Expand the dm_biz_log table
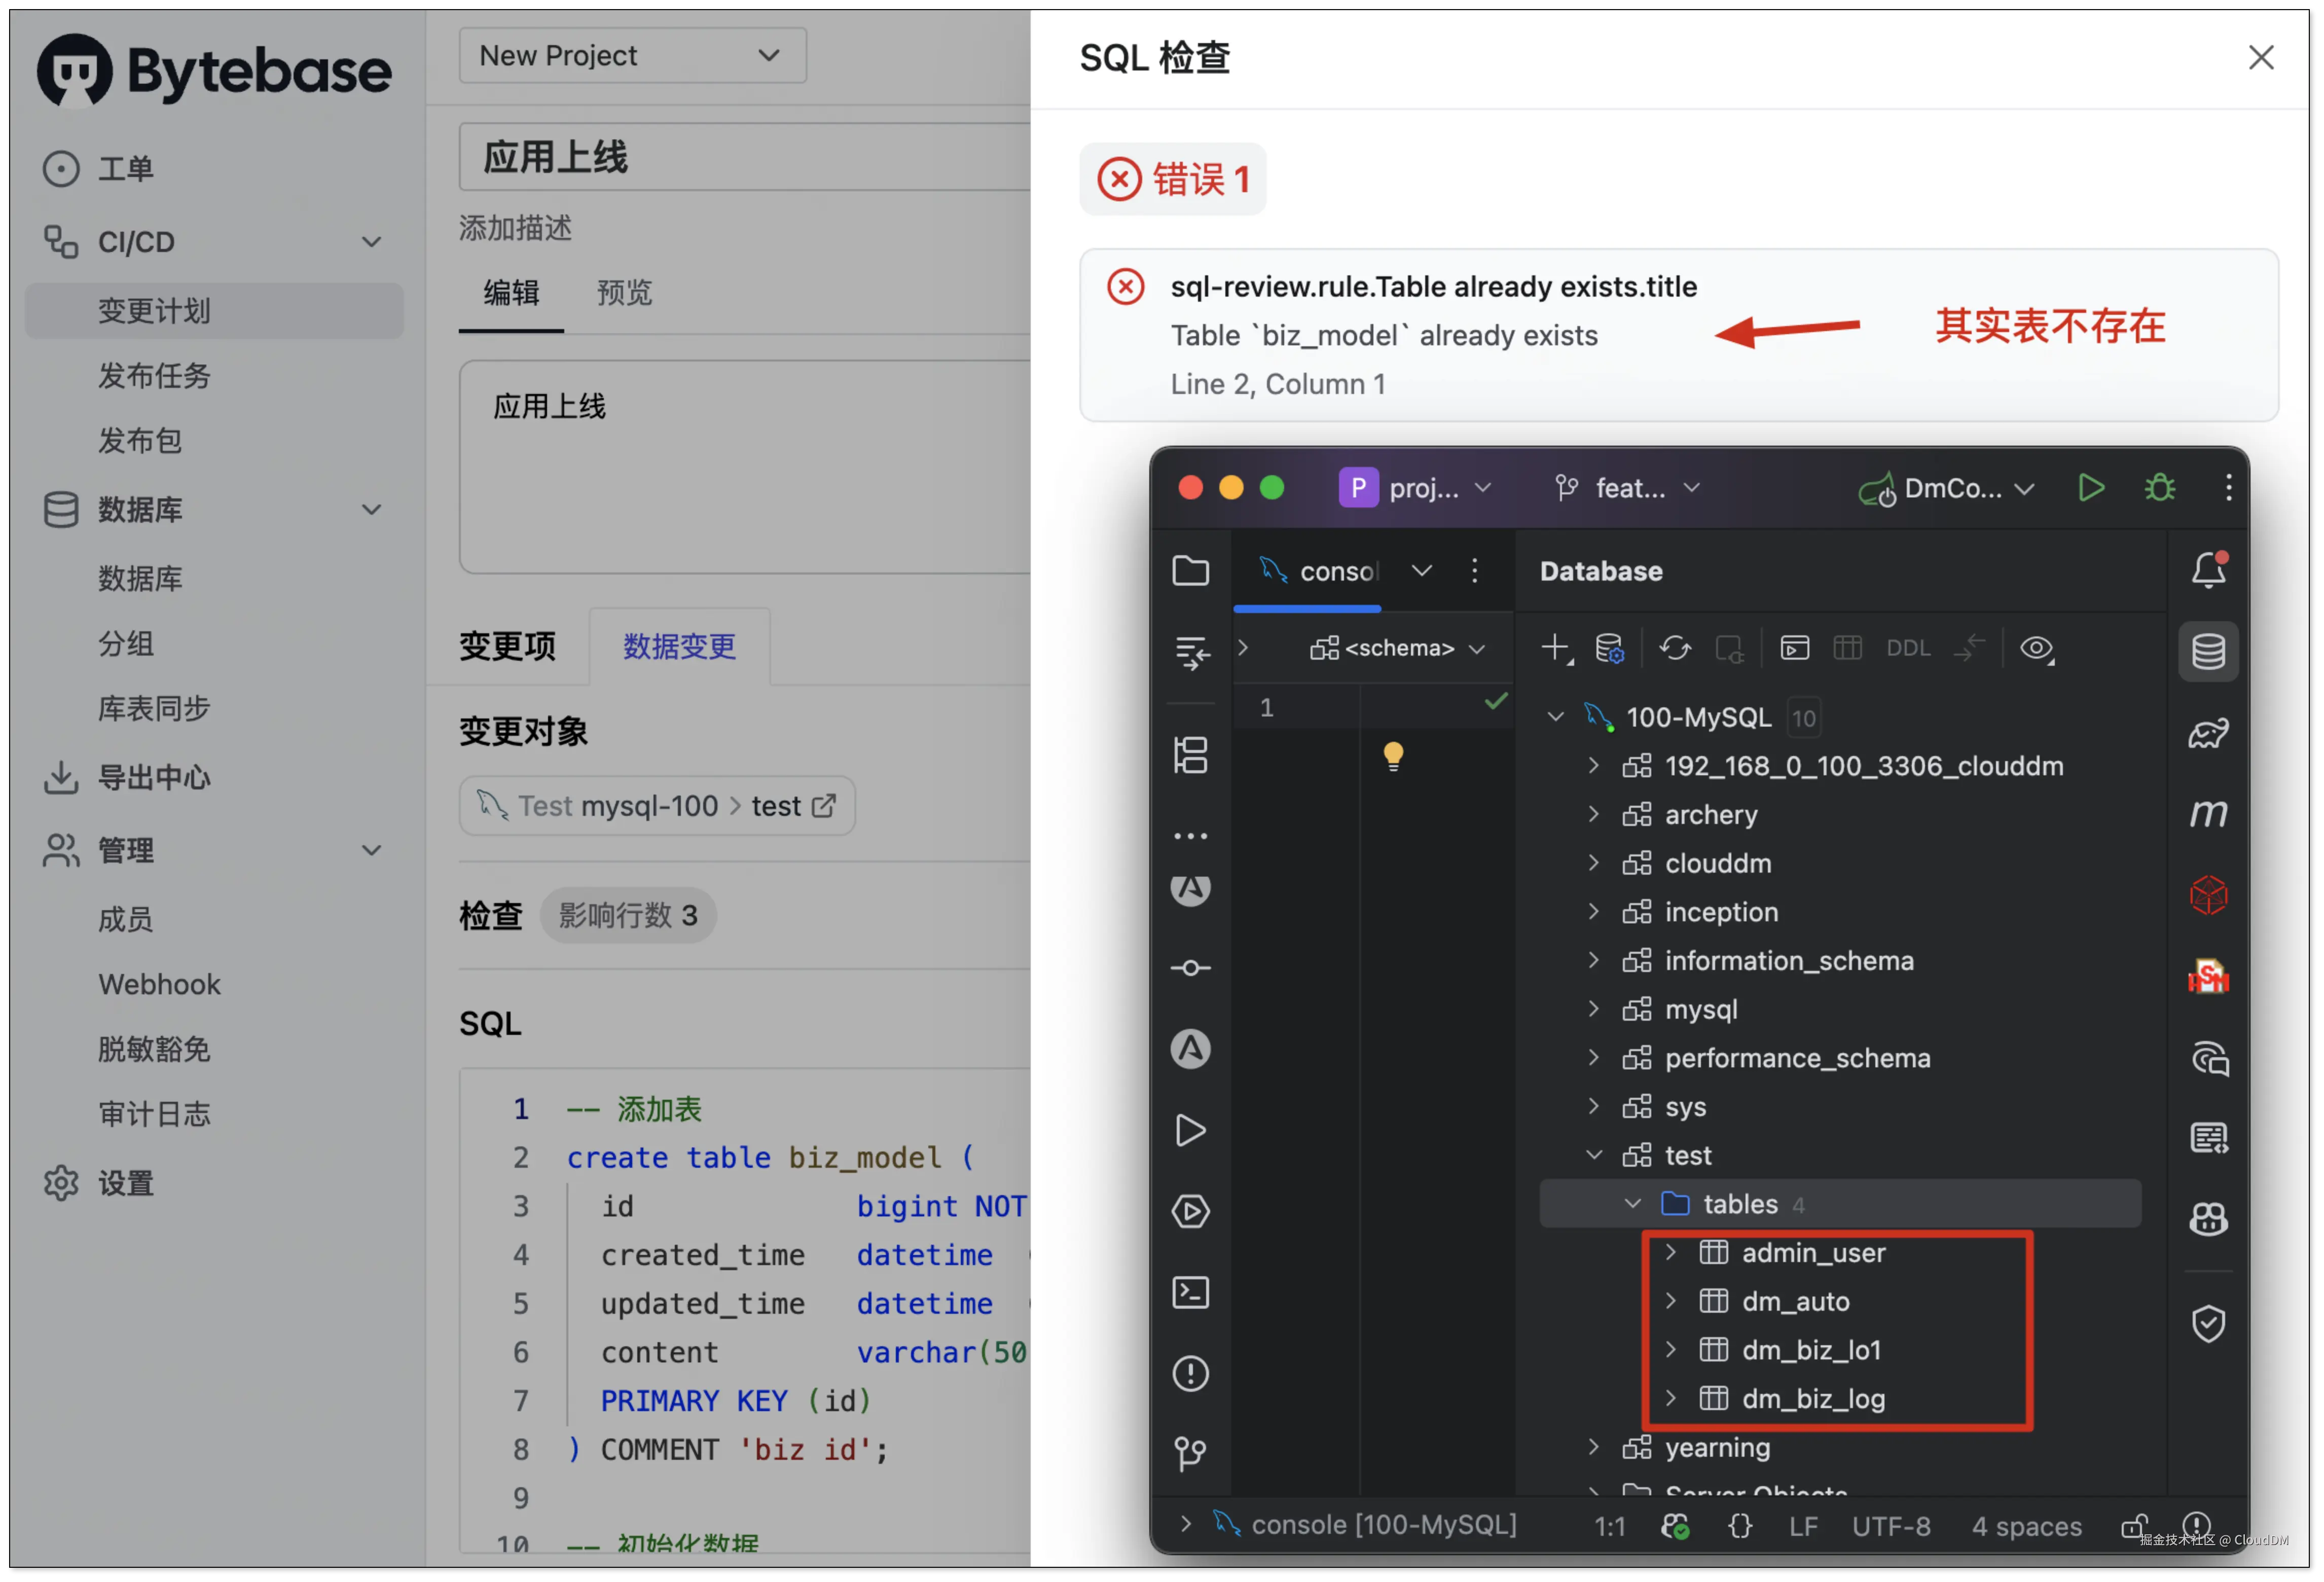The width and height of the screenshot is (2324, 1582). pos(1670,1398)
